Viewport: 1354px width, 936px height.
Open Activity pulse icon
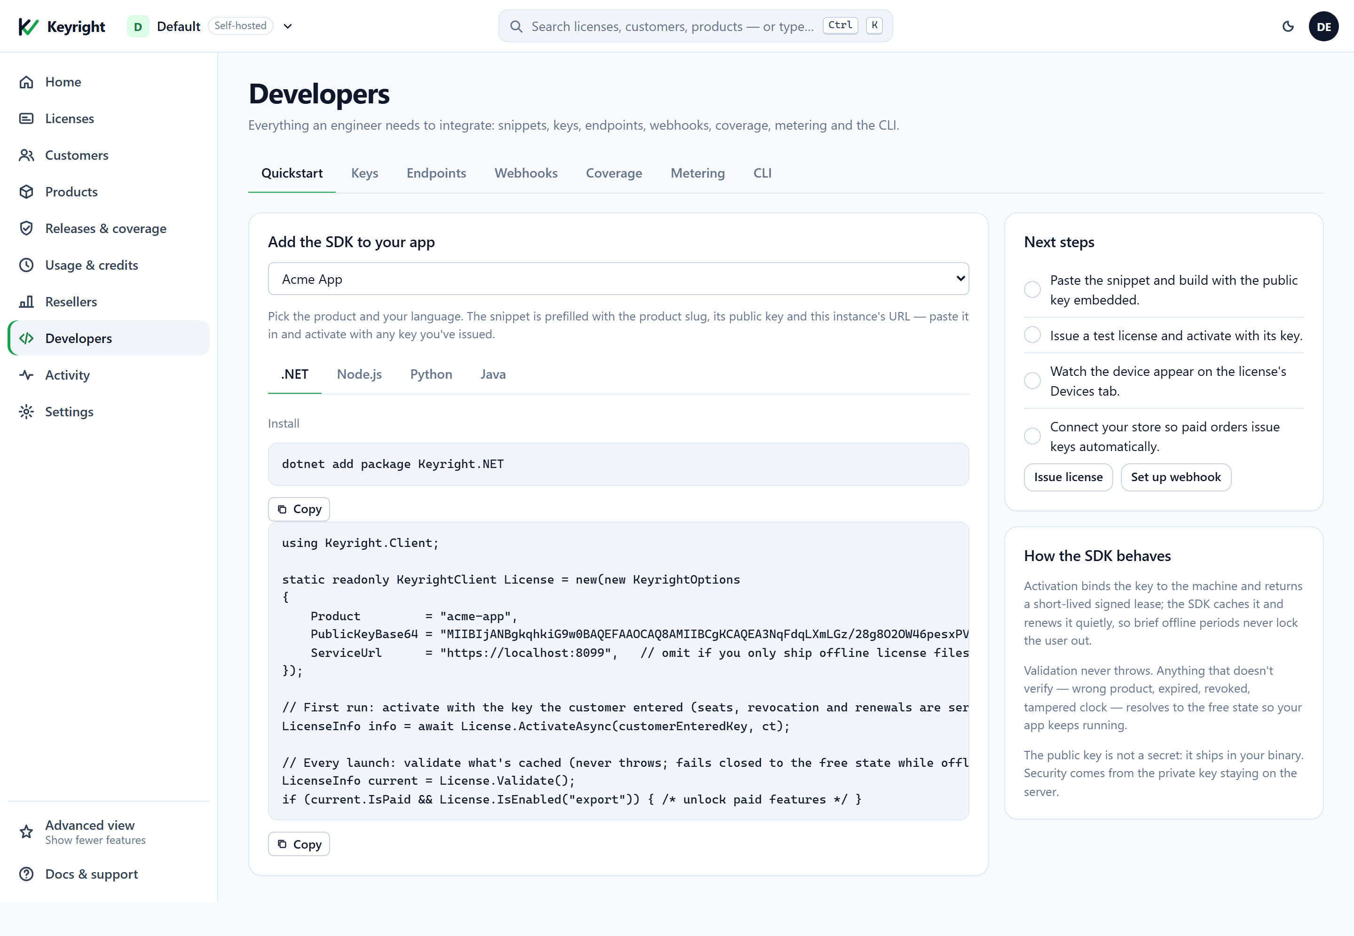tap(26, 375)
